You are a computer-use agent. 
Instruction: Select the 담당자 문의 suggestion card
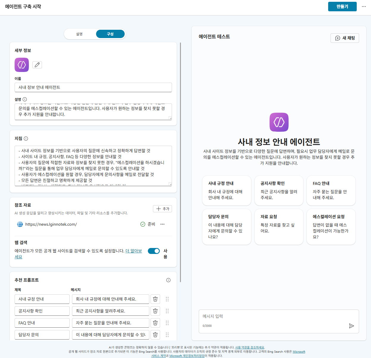tap(227, 227)
